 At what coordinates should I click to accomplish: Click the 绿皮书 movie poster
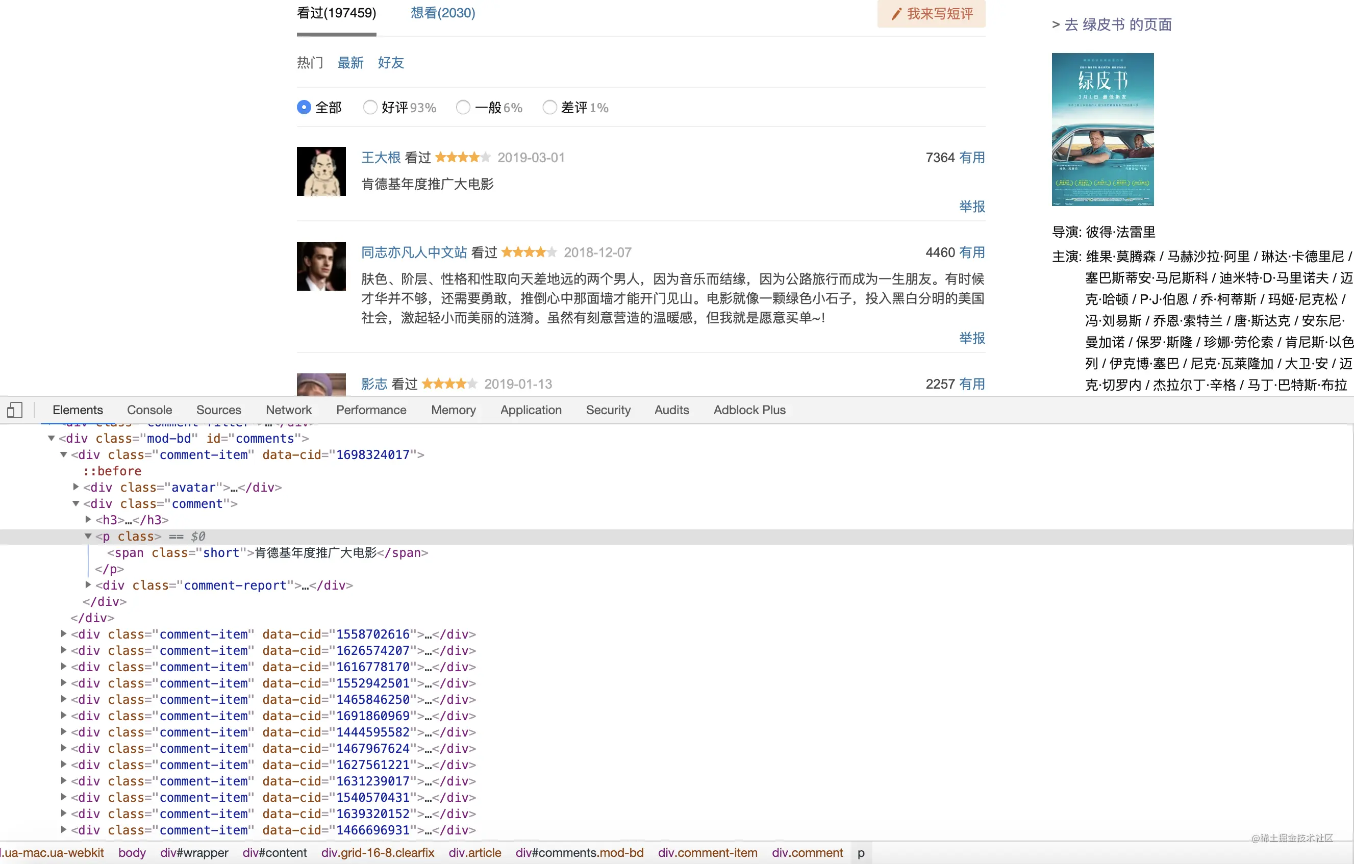[1102, 129]
